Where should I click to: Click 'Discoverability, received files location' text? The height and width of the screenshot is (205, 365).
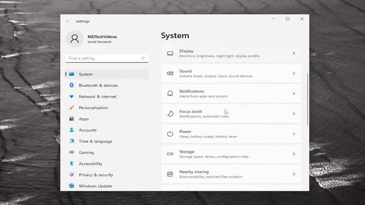coord(211,177)
